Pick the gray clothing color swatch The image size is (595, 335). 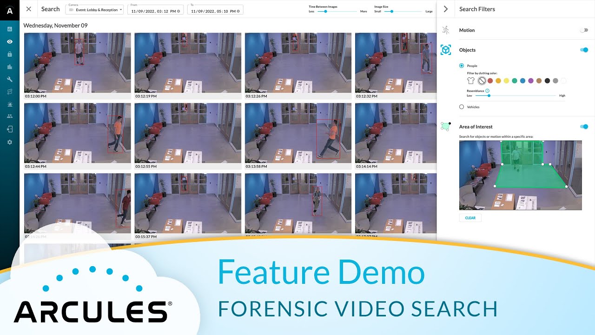point(555,80)
